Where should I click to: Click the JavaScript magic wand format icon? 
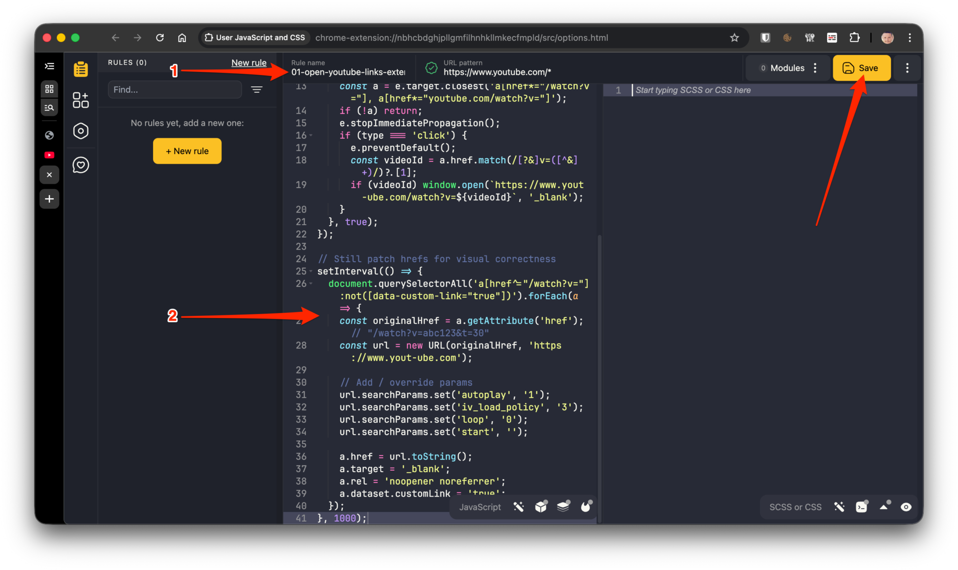tap(519, 507)
